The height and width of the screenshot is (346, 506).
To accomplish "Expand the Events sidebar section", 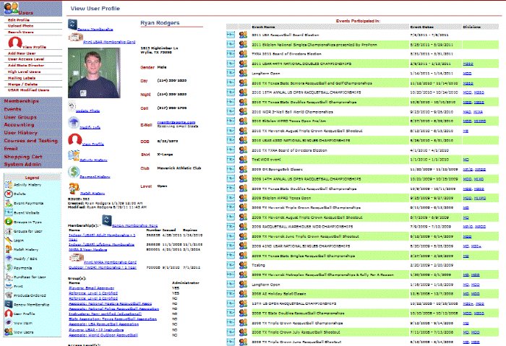I will coord(12,109).
